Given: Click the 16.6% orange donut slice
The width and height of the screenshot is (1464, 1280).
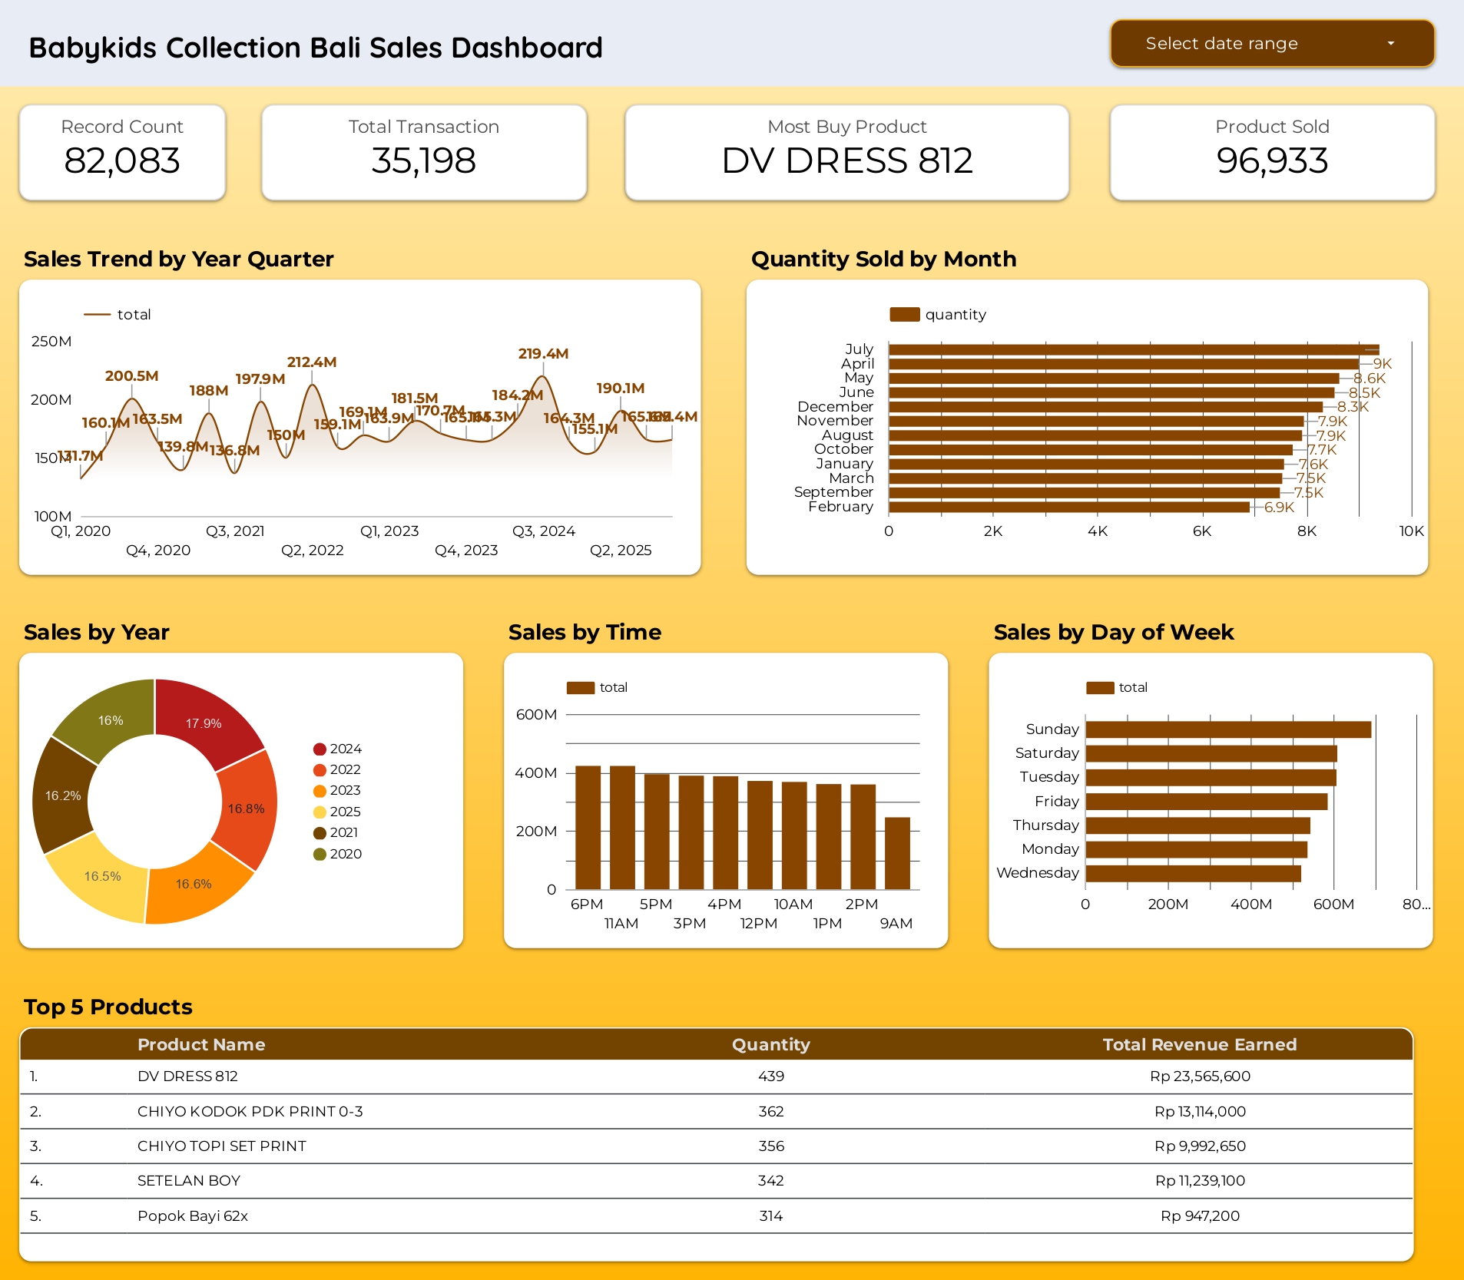Looking at the screenshot, I should [x=194, y=884].
